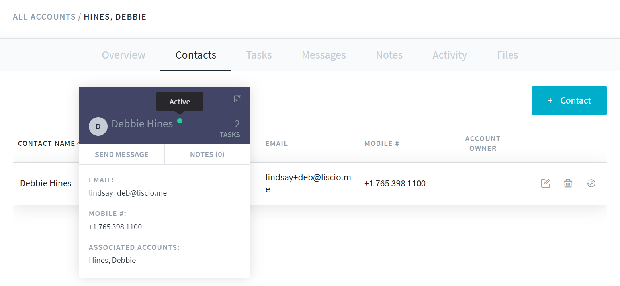The width and height of the screenshot is (620, 286).
Task: Click HINES, DEBBIE in the breadcrumb
Action: tap(115, 17)
